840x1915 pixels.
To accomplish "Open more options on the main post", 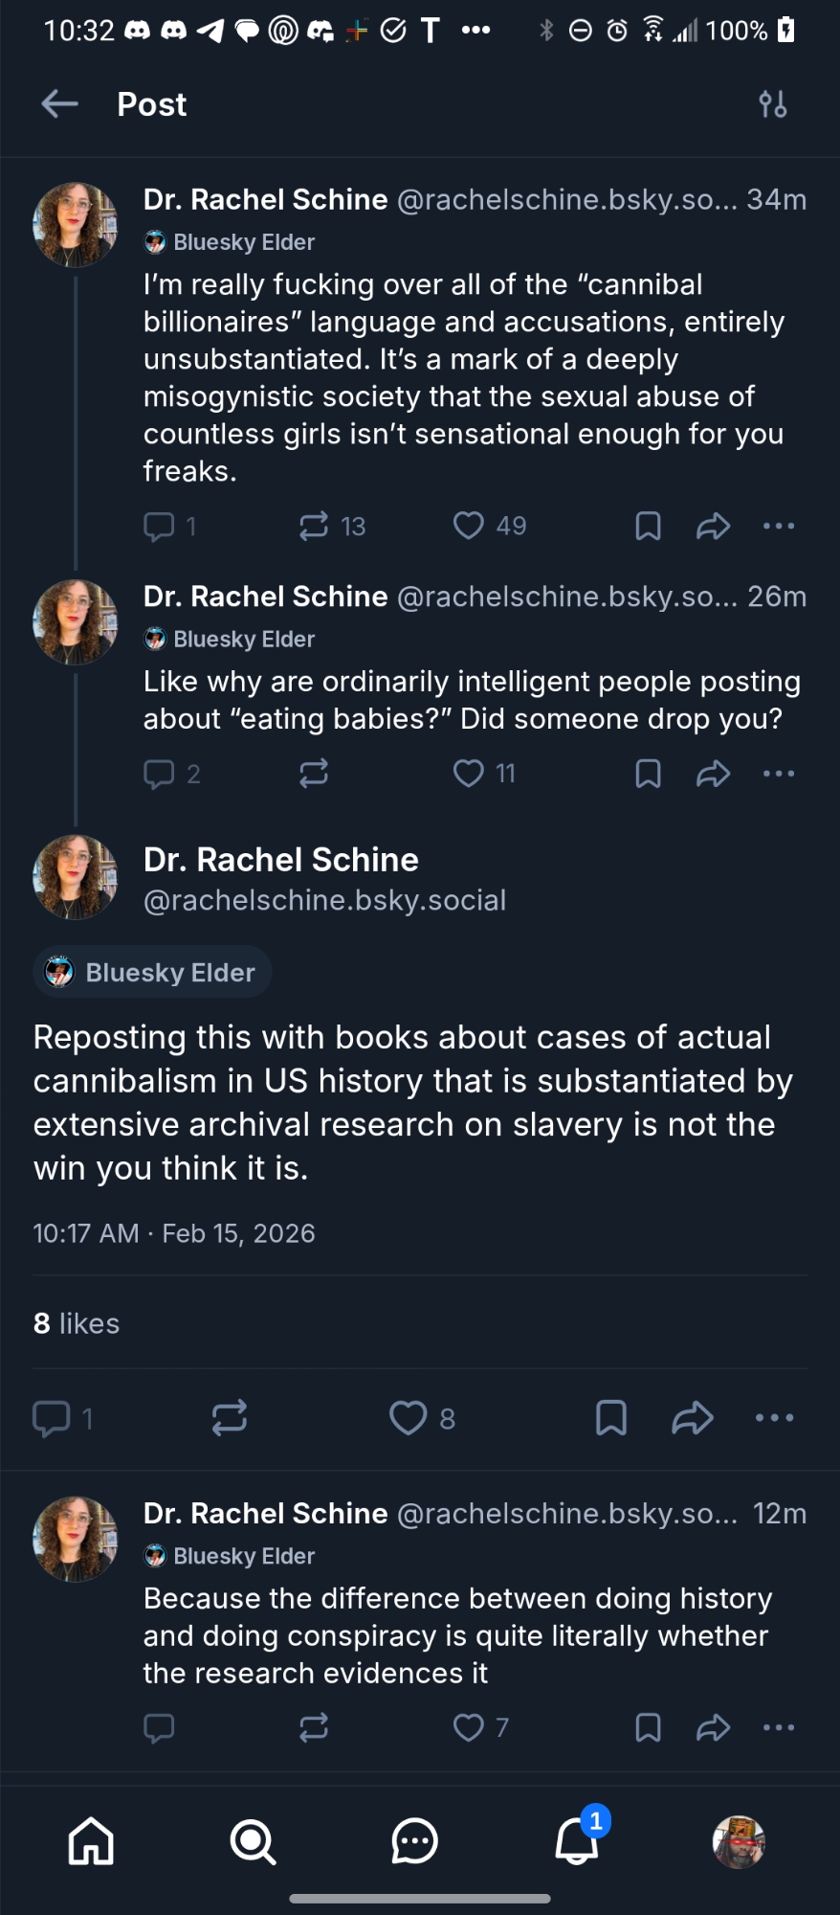I will [774, 1418].
